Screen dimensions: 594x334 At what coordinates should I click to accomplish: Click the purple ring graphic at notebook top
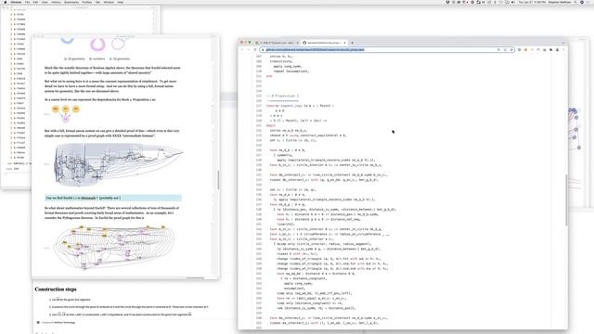tap(97, 45)
